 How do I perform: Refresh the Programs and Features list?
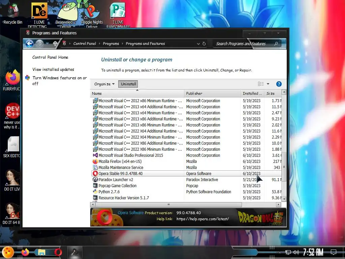point(204,44)
